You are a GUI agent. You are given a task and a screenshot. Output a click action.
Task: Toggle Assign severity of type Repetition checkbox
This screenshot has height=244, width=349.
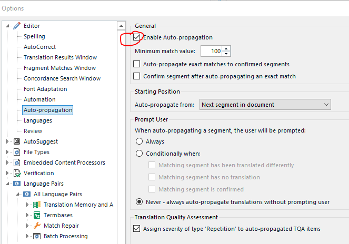136,228
